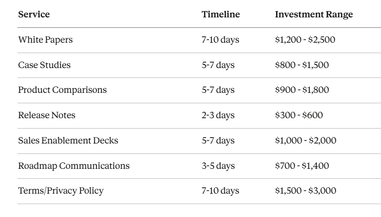
Task: Click the White Papers 7-10 days timeline
Action: (220, 40)
